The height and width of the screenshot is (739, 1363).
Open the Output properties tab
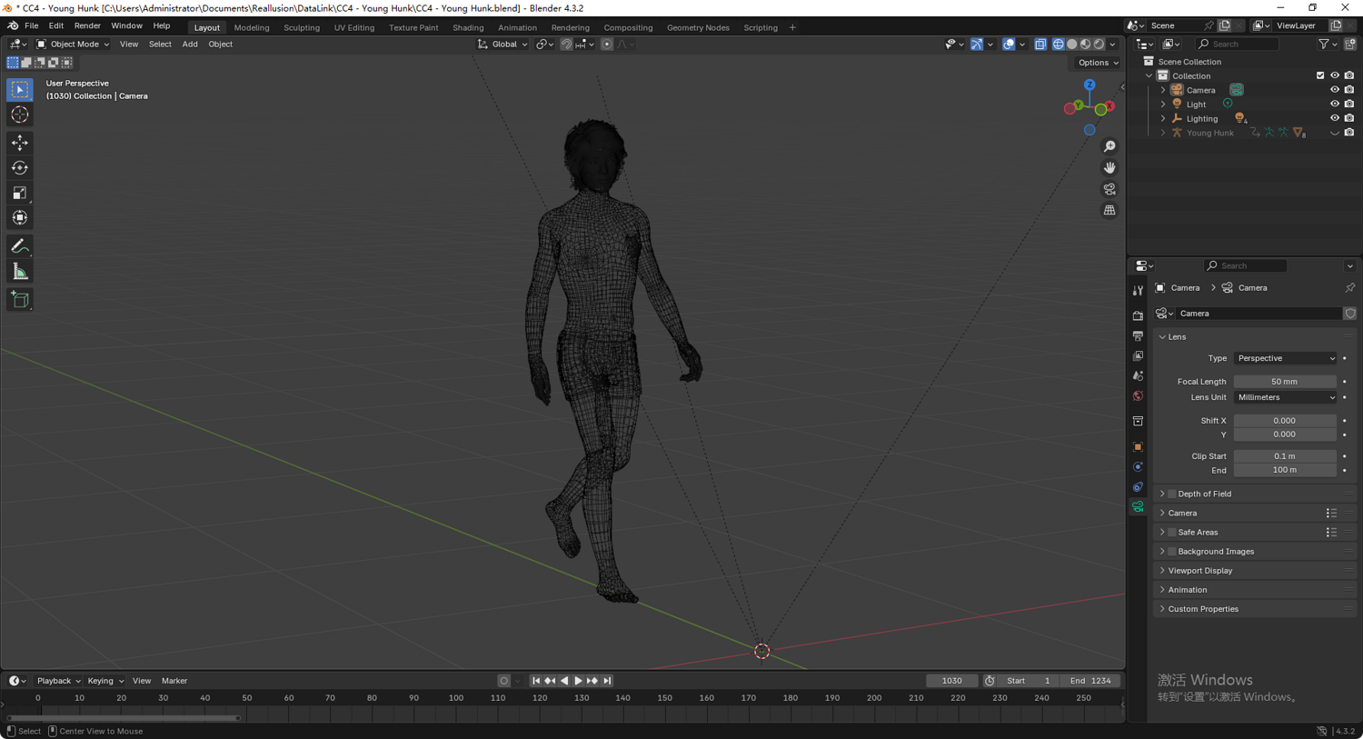click(1138, 335)
